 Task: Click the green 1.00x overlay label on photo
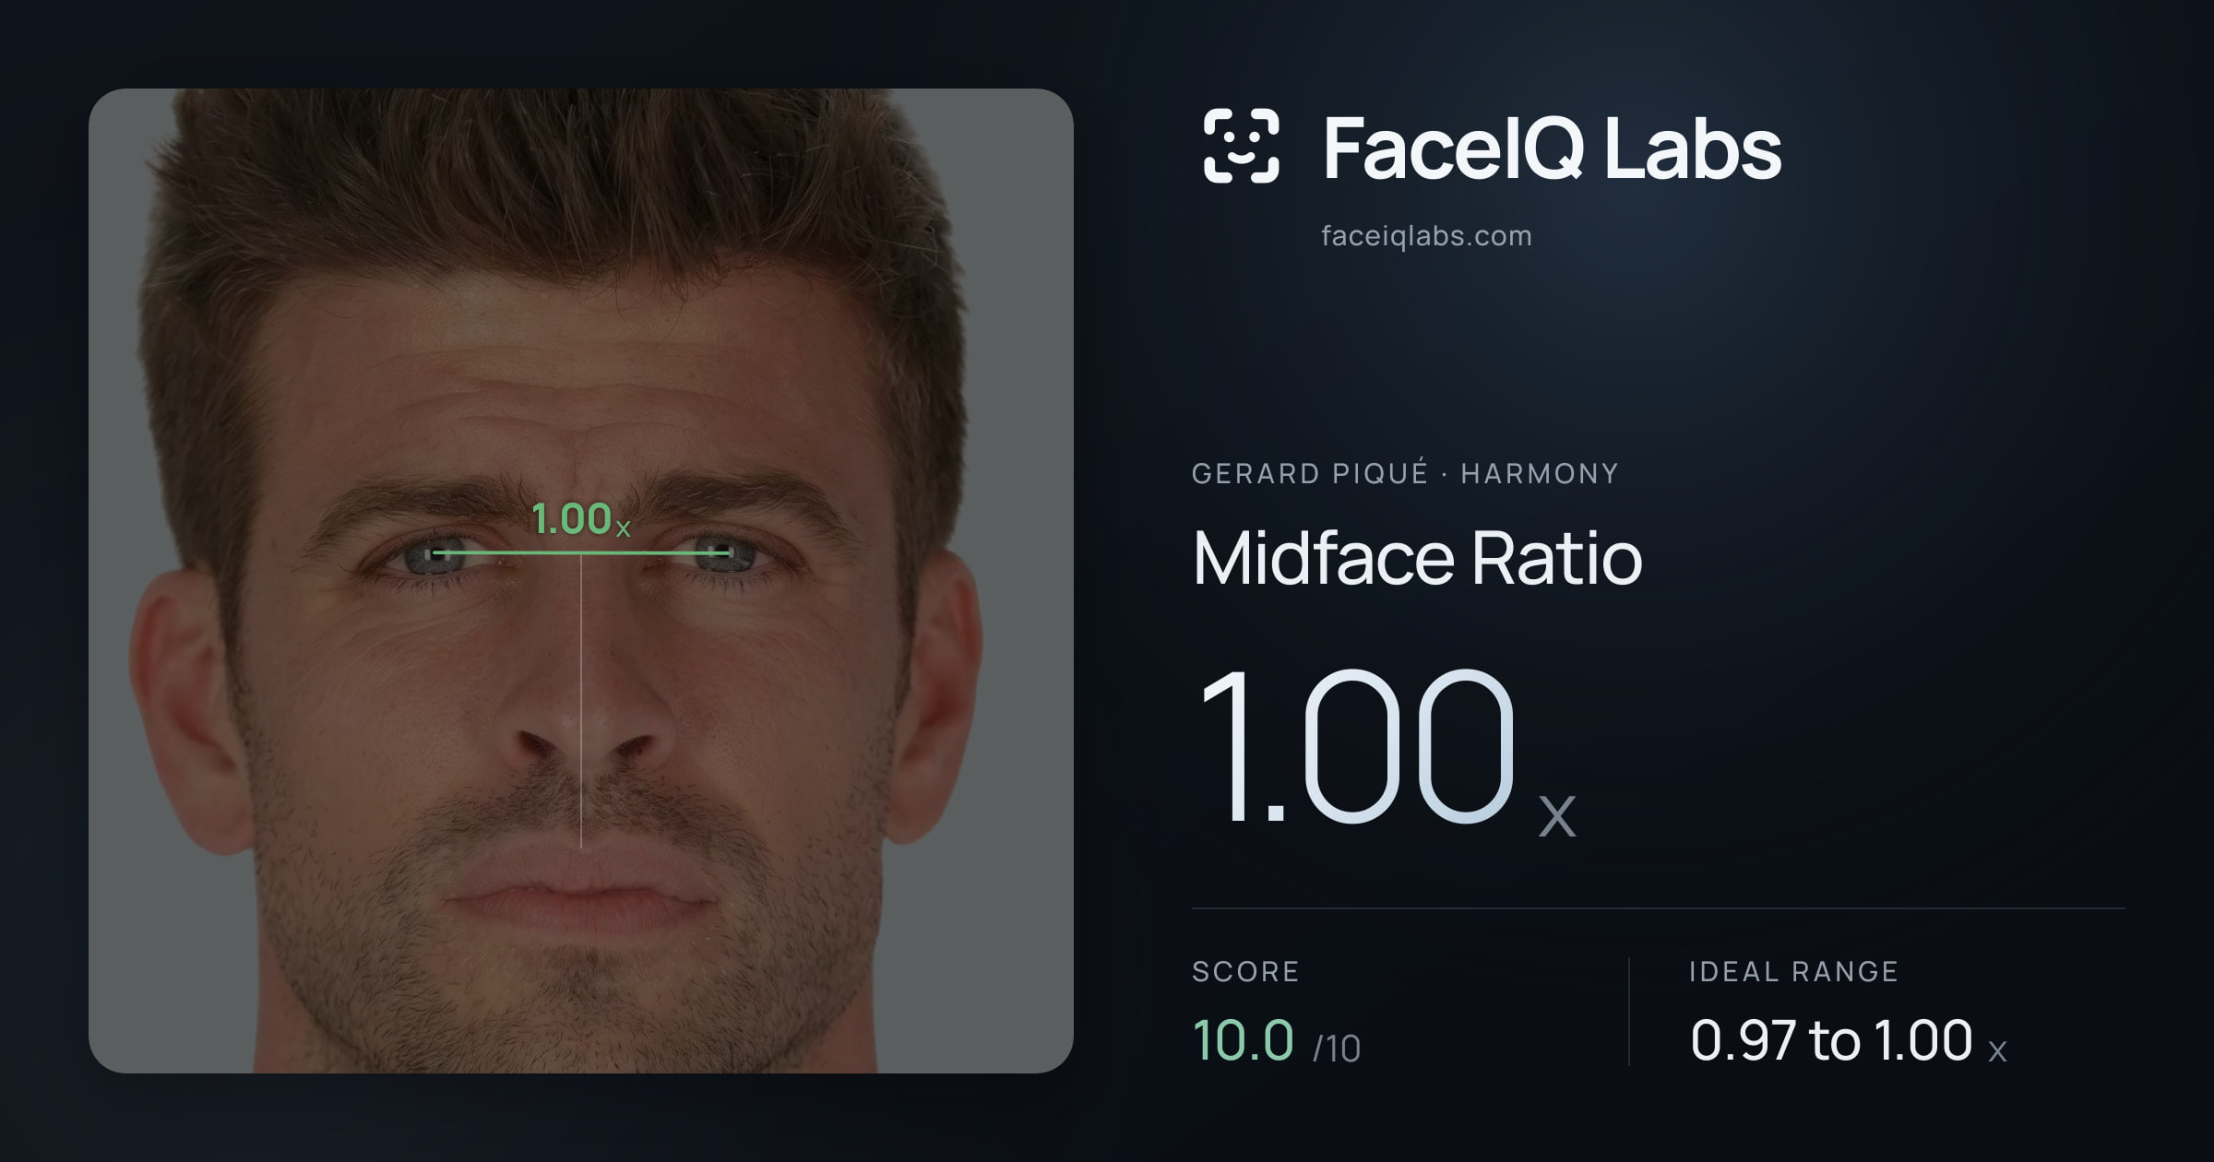click(581, 519)
